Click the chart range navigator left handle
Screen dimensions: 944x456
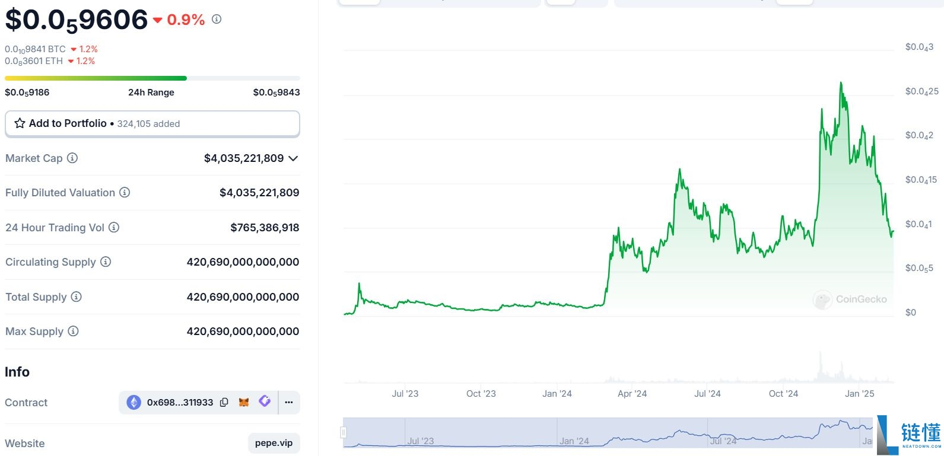point(344,432)
